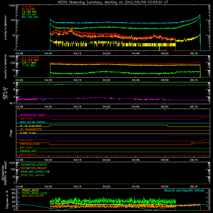Click the 7-20 MeV legend label
This screenshot has height=213, width=213.
point(29,65)
